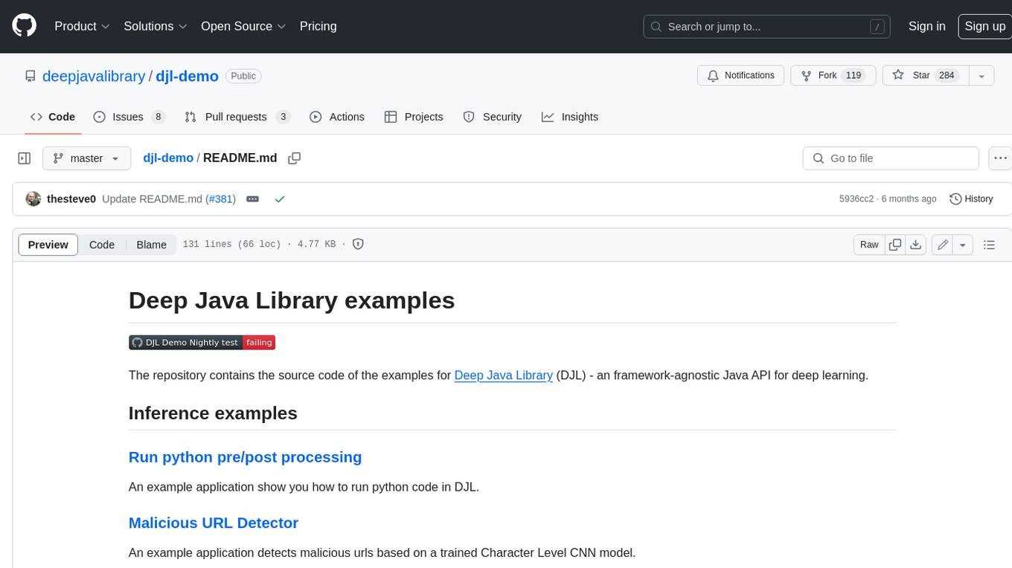Viewport: 1012px width, 568px height.
Task: View the commit check status checkmark
Action: click(x=280, y=199)
